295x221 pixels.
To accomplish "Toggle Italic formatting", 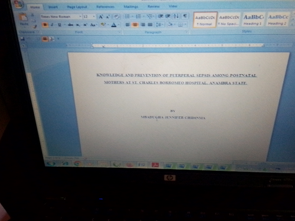I will 52,25.
